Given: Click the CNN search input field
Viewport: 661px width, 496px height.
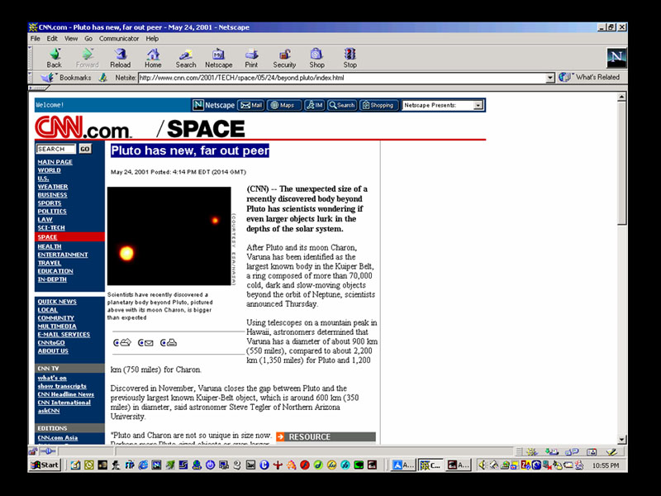Looking at the screenshot, I should click(x=55, y=149).
